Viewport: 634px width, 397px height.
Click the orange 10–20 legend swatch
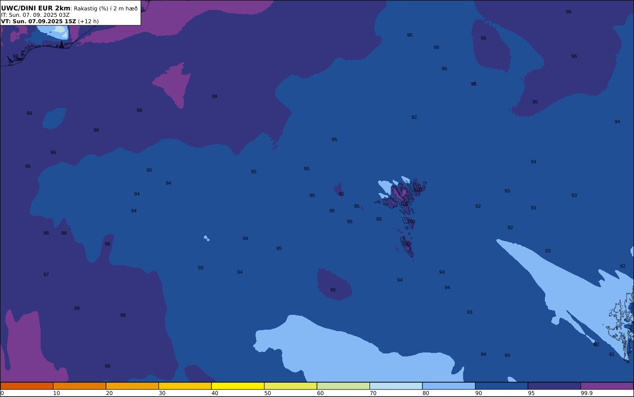pos(79,386)
